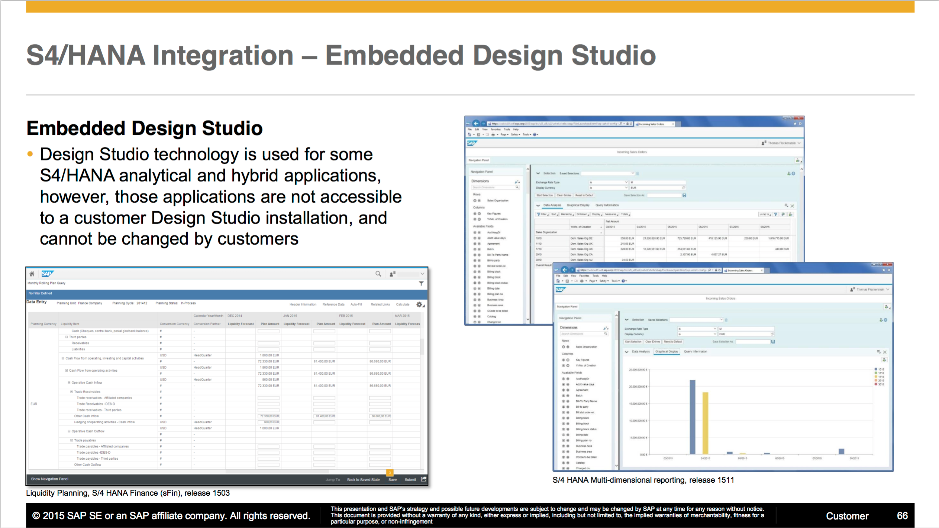Screen dimensions: 939x528
Task: Click help question-mark icon in Selection area
Action: click(x=886, y=320)
